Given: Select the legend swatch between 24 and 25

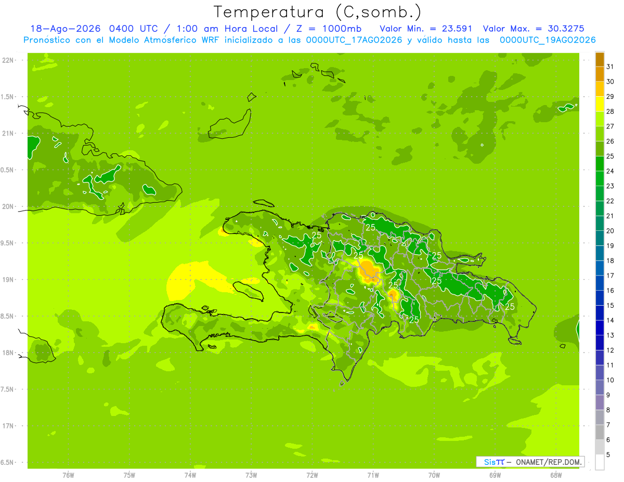Looking at the screenshot, I should pos(600,164).
